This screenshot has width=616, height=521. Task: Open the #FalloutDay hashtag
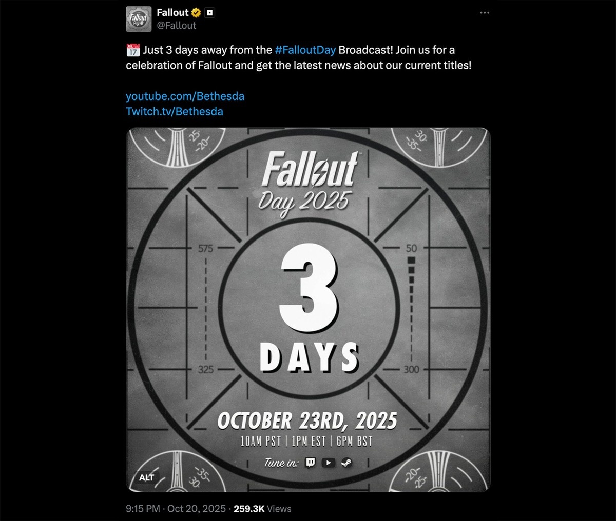[x=305, y=50]
